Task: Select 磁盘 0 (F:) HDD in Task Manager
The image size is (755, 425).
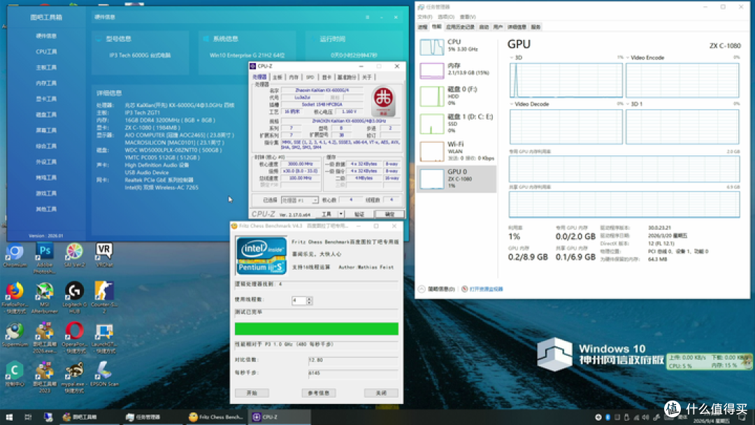Action: (x=456, y=96)
